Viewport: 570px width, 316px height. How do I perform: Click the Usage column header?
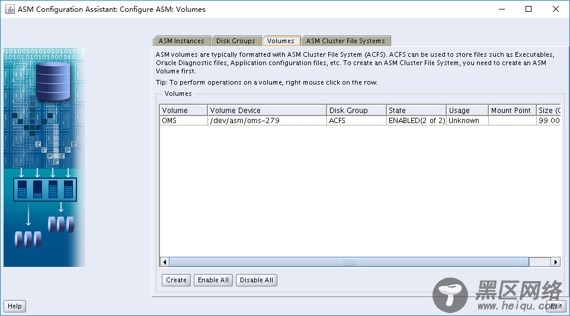tap(467, 111)
